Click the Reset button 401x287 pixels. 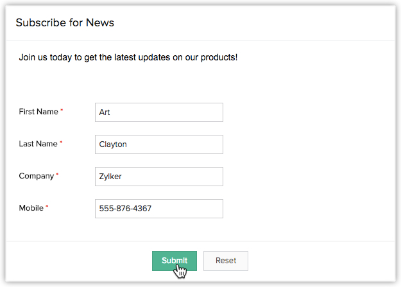[226, 261]
